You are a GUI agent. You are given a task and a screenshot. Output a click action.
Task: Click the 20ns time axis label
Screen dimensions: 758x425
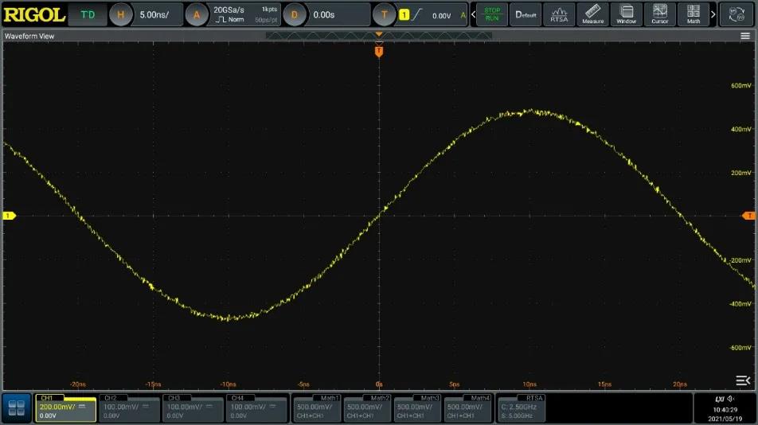coord(680,384)
